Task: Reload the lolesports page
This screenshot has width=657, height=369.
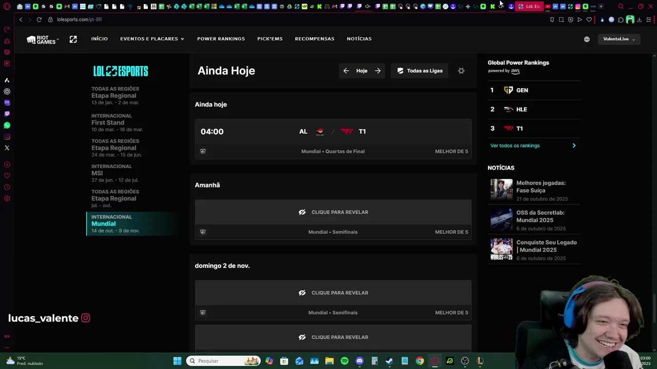Action: (39, 19)
